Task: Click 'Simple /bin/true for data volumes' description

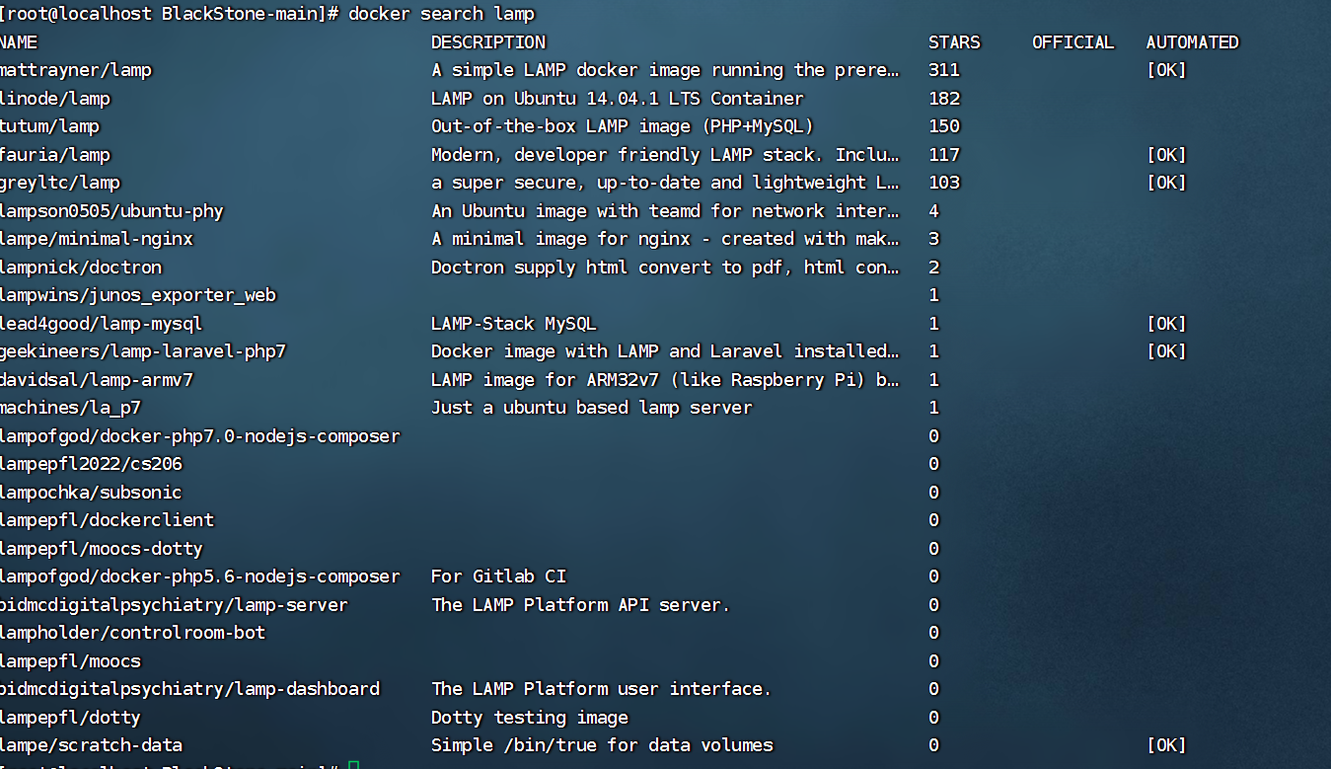Action: 602,745
